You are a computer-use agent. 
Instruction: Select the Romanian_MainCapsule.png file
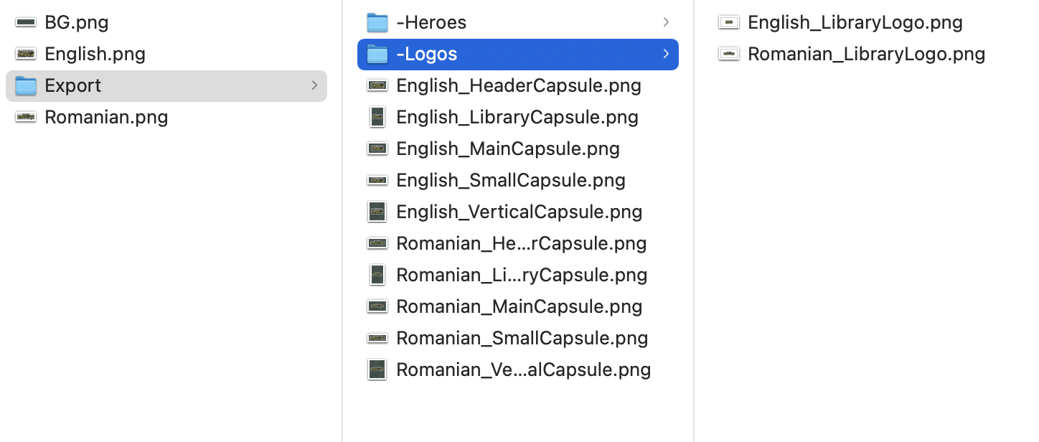(x=519, y=306)
